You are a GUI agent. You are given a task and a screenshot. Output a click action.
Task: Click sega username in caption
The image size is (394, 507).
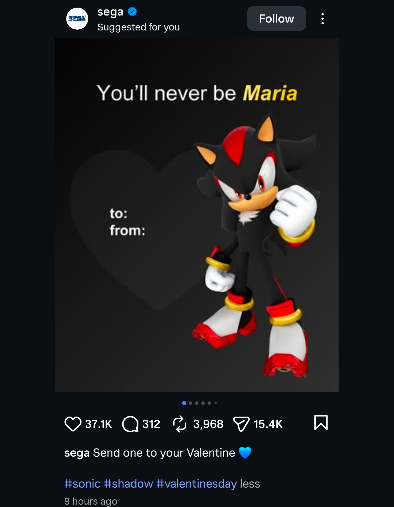[x=77, y=453]
